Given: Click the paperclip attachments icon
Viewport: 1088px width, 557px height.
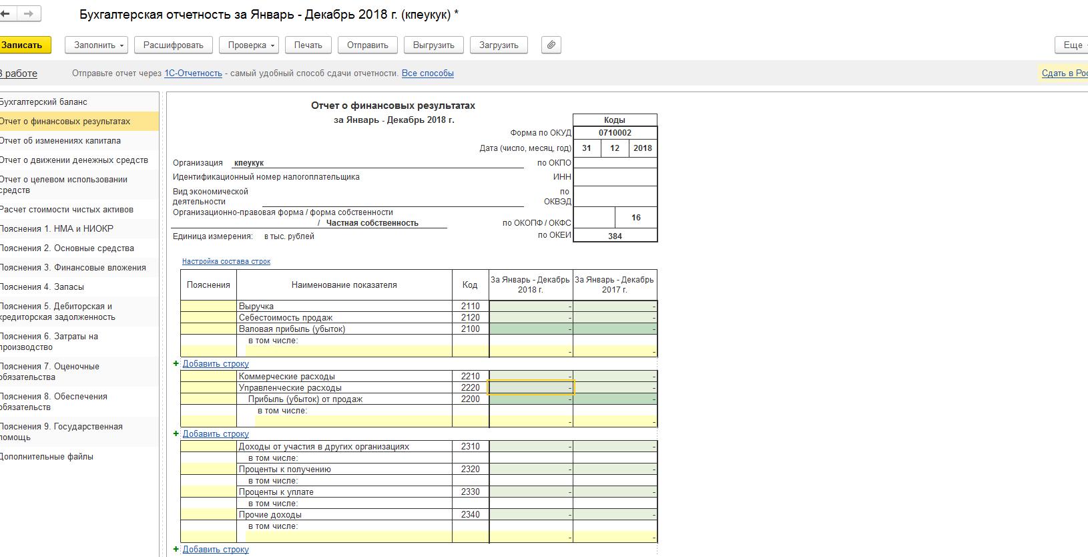Looking at the screenshot, I should (551, 45).
